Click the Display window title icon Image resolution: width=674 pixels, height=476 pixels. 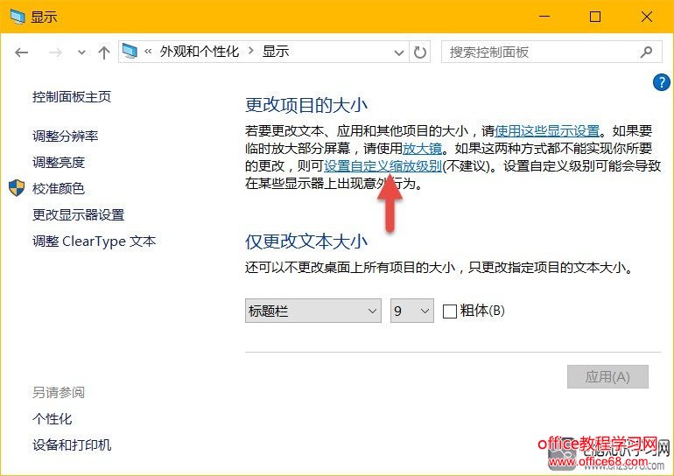tap(18, 17)
